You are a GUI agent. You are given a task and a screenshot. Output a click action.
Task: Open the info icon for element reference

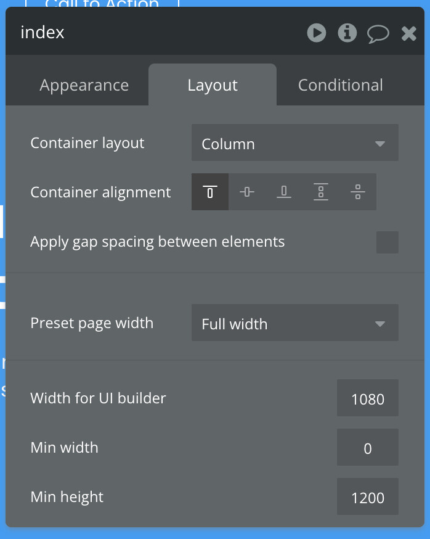point(347,33)
